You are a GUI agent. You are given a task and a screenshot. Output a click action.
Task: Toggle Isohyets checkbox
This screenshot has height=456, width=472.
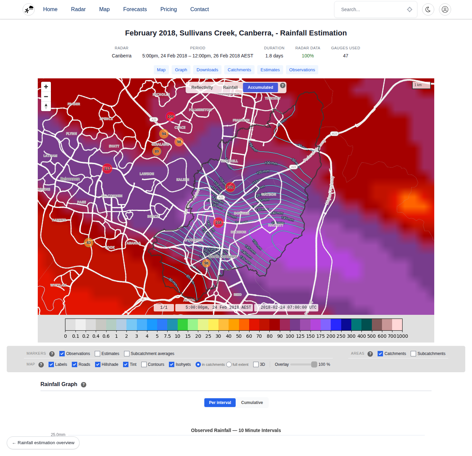click(172, 364)
